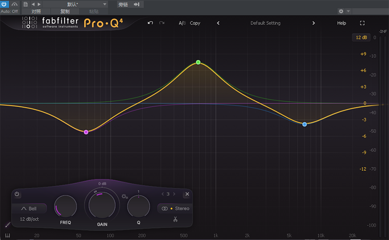This screenshot has height=240, width=389.
Task: Open the Bell filter shape dropdown
Action: [x=29, y=208]
